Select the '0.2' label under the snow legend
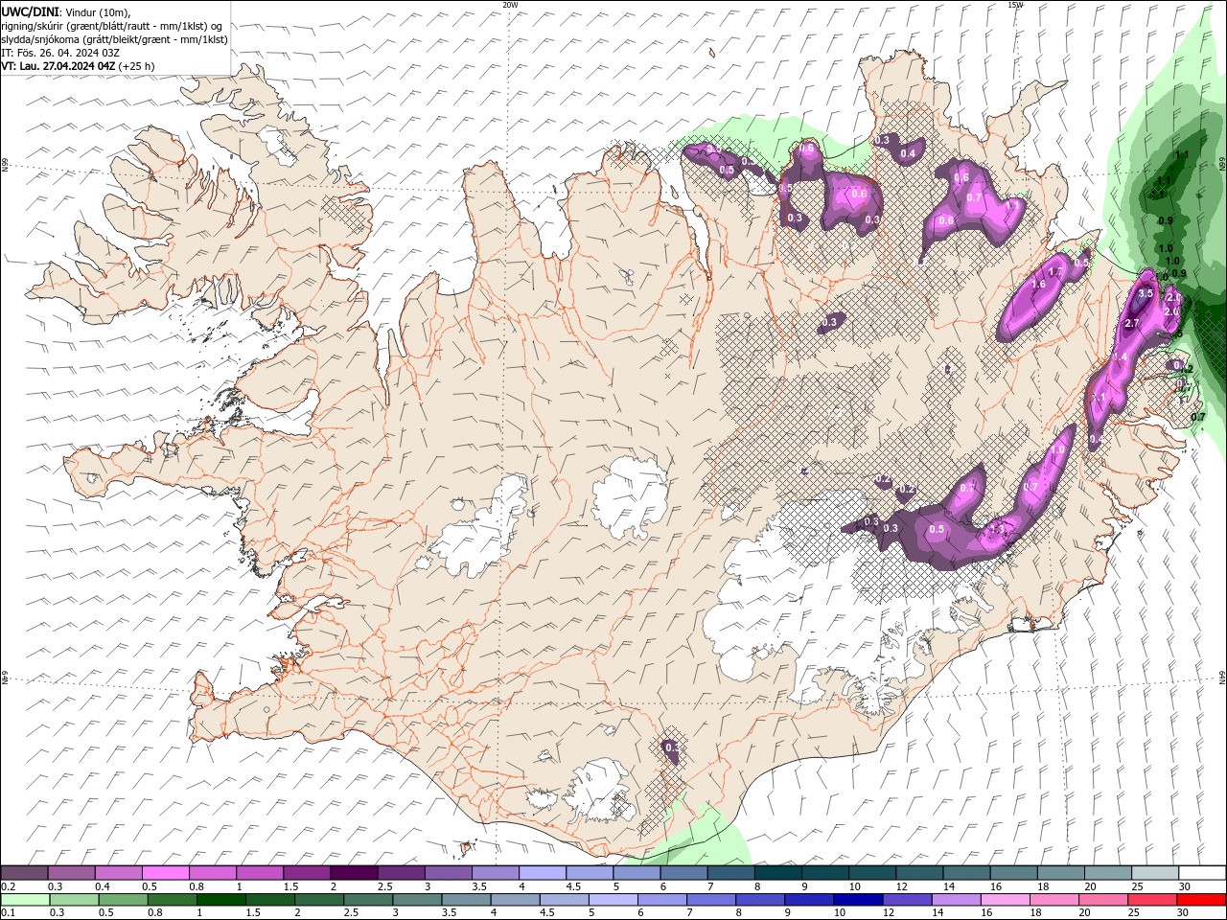Screen dimensions: 1227x920 click(x=9, y=887)
